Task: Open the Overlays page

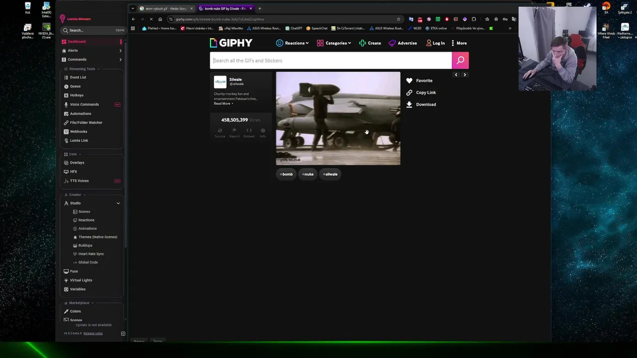Action: pyautogui.click(x=77, y=163)
